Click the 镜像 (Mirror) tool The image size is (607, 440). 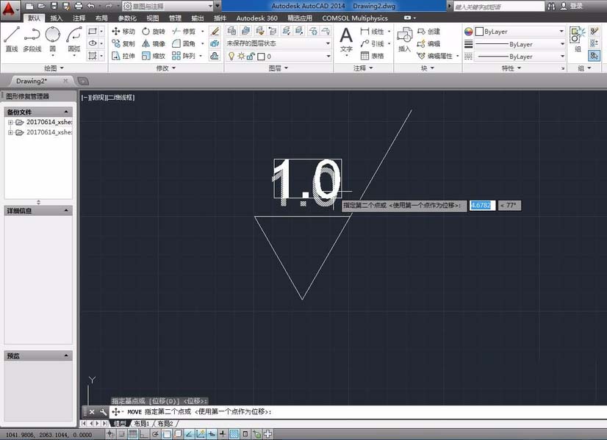[154, 44]
